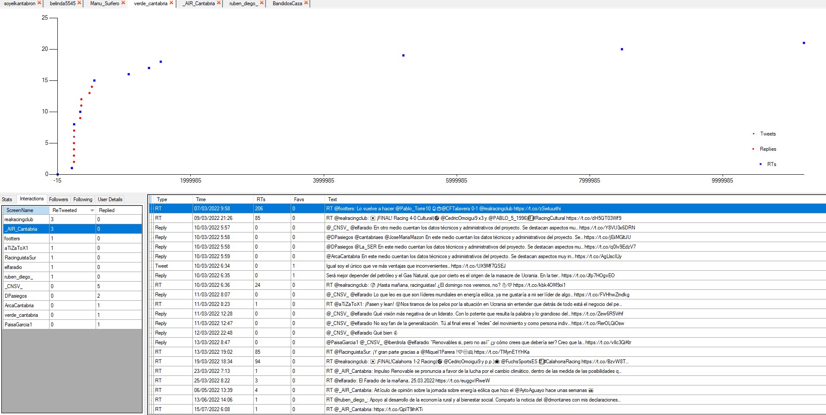Open the ReTweeted column dropdown arrow
The height and width of the screenshot is (415, 826).
(x=92, y=210)
